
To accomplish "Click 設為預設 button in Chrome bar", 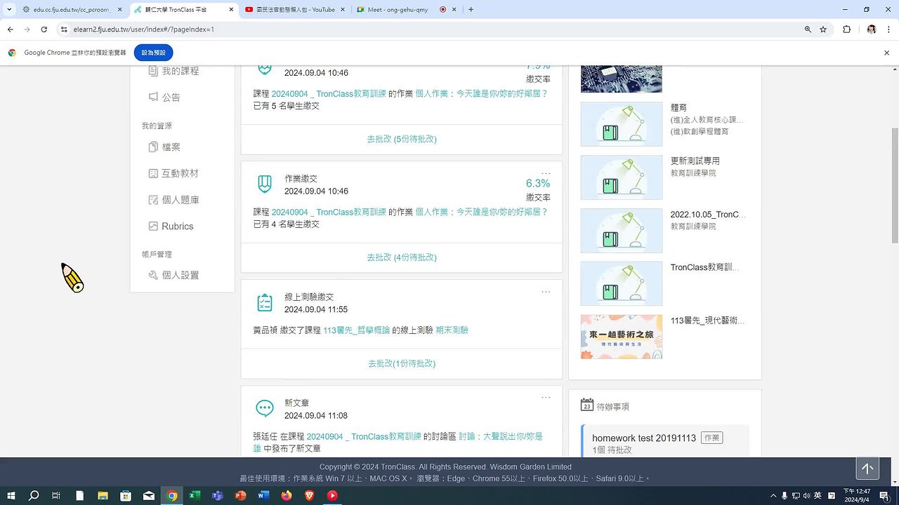I will tap(154, 53).
